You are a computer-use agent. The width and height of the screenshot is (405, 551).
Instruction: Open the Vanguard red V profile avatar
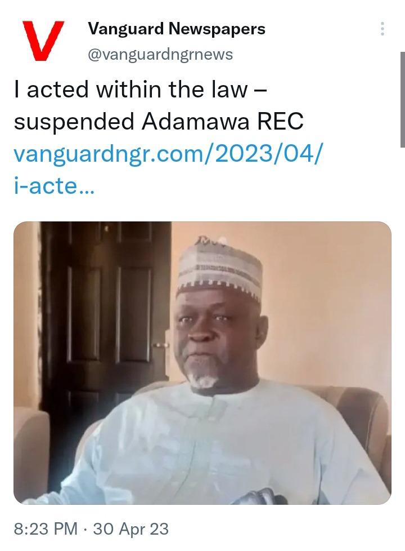(x=43, y=41)
